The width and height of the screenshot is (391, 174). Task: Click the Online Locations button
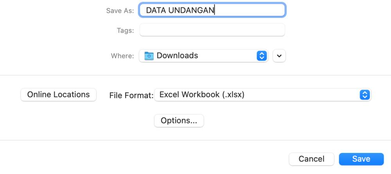coord(58,95)
